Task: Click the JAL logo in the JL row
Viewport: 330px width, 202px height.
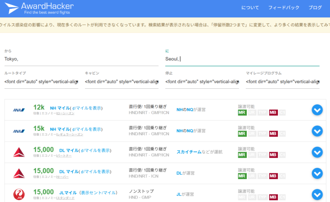Action: (19, 194)
